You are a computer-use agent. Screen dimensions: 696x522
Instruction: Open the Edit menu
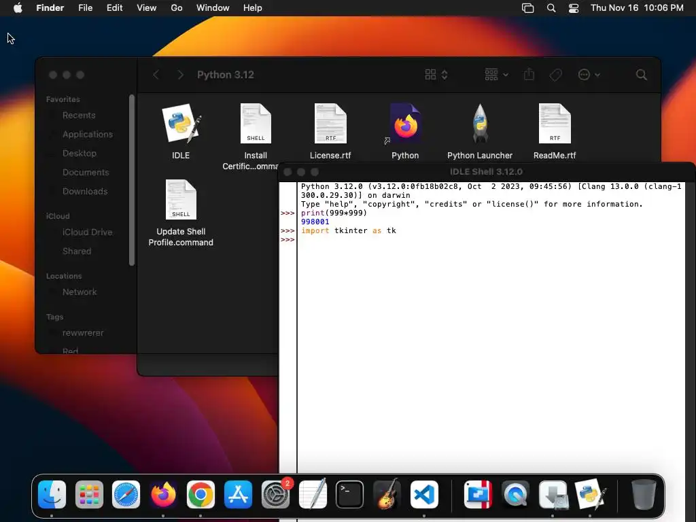[114, 8]
